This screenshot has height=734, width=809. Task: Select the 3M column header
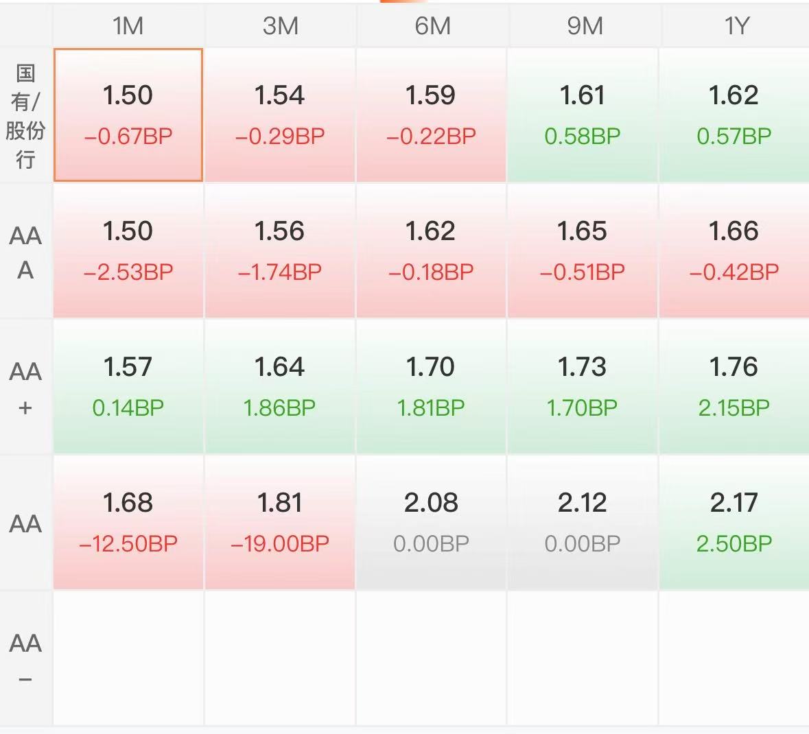(280, 26)
